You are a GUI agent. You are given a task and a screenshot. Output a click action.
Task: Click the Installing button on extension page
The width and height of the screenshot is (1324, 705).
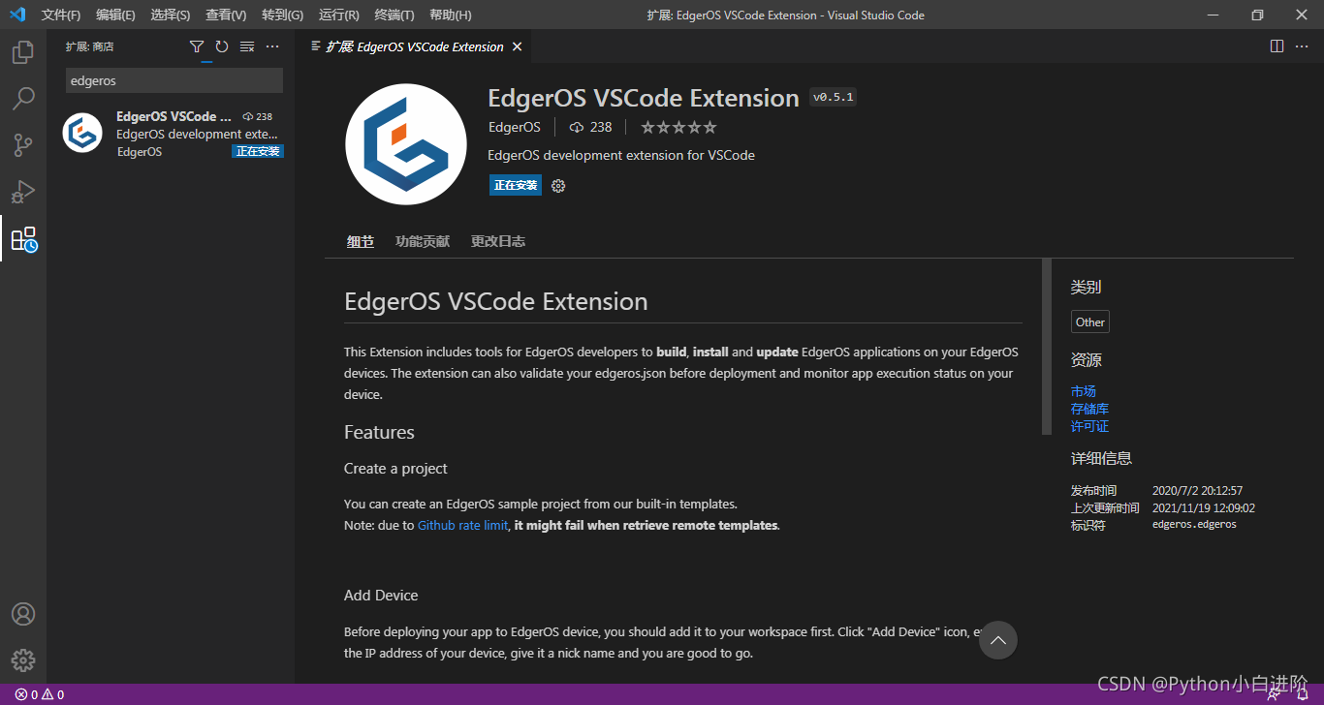point(516,185)
